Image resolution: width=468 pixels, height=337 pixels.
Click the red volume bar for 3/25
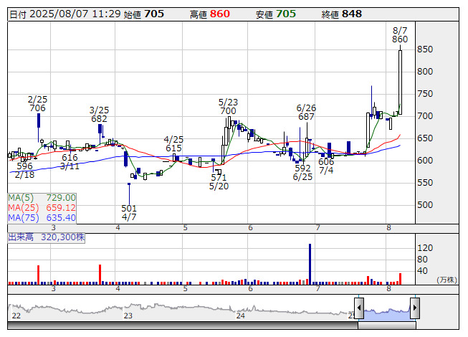point(100,275)
